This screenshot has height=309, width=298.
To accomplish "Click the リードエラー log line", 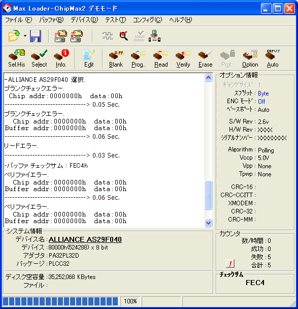I will point(21,146).
